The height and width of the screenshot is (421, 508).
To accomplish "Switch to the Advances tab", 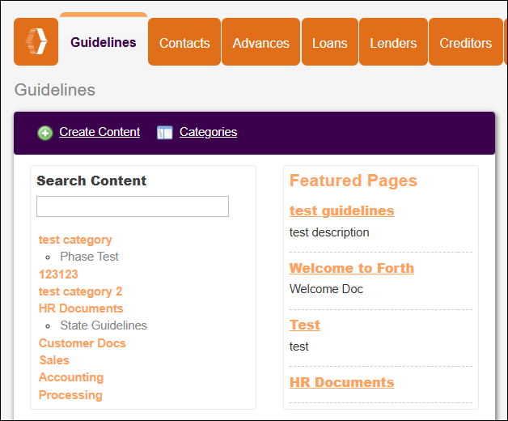I will [260, 42].
